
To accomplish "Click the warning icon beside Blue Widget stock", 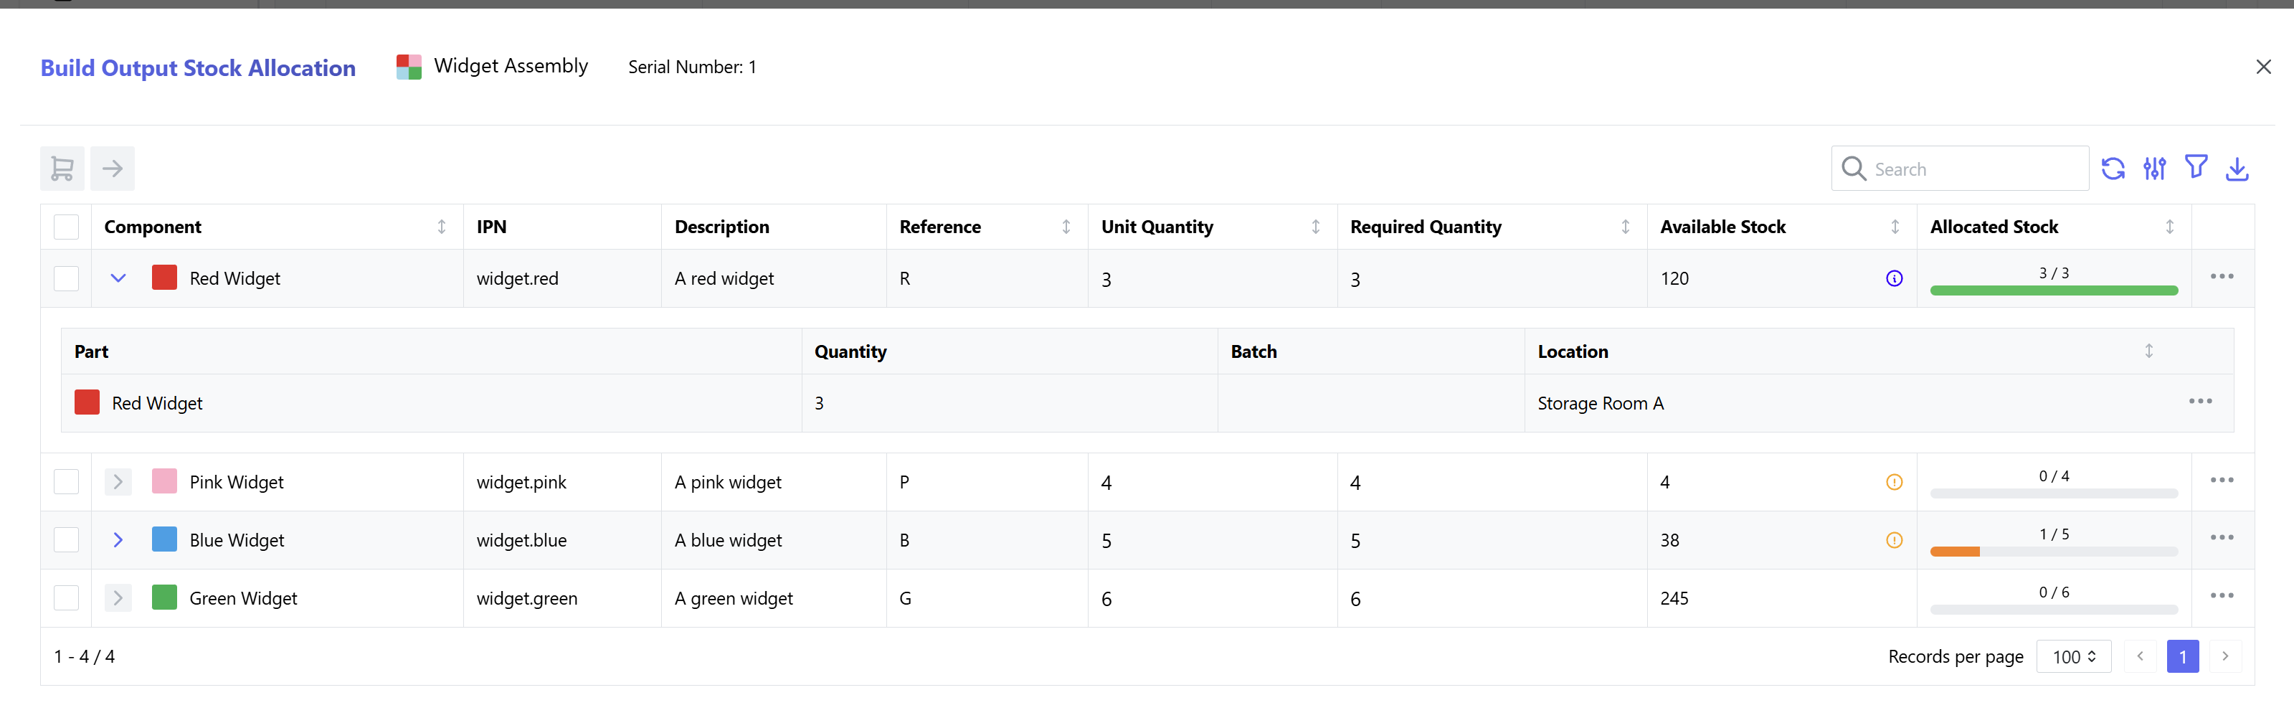I will pyautogui.click(x=1894, y=539).
